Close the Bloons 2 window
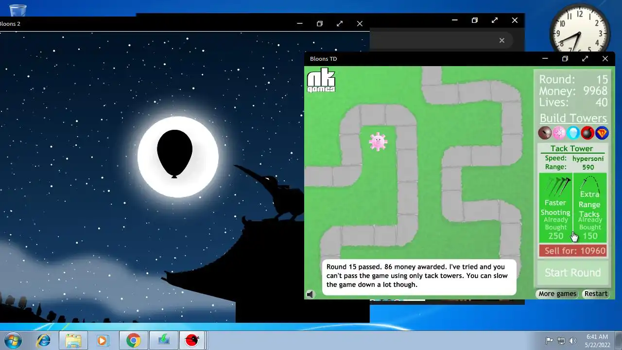This screenshot has height=350, width=622. 360,23
